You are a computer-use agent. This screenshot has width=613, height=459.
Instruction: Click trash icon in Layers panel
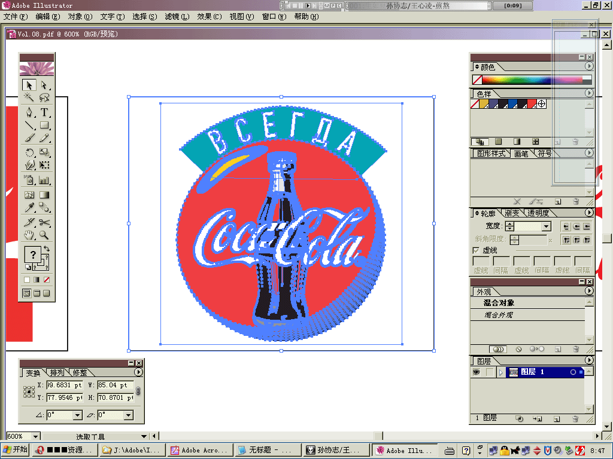575,419
